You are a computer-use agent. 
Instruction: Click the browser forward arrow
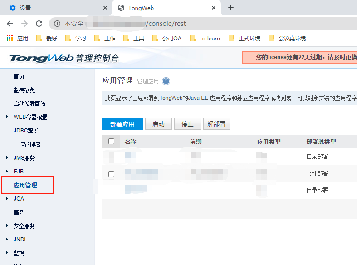(x=24, y=24)
